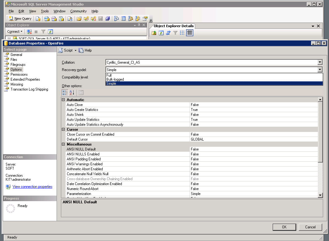Image resolution: width=329 pixels, height=241 pixels.
Task: Open the Community menu
Action: [x=78, y=11]
